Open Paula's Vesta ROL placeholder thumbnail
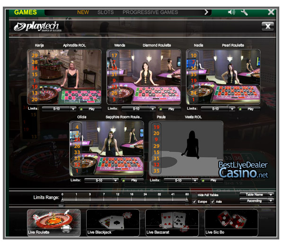This screenshot has height=247, width=284. click(186, 148)
